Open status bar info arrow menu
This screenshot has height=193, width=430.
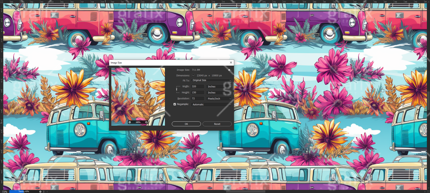click(x=44, y=192)
